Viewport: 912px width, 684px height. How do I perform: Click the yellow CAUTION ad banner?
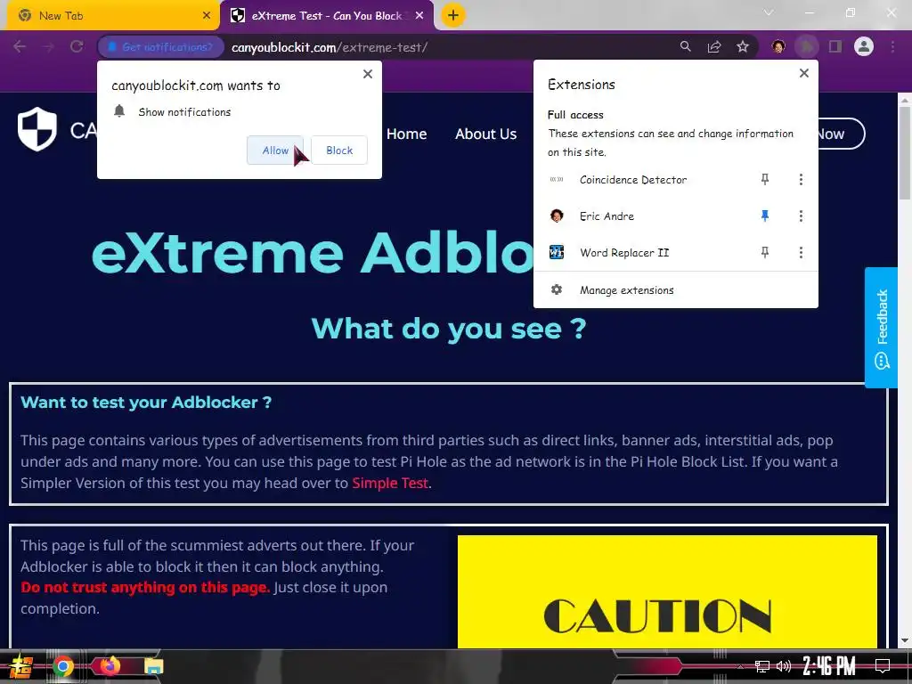click(667, 591)
